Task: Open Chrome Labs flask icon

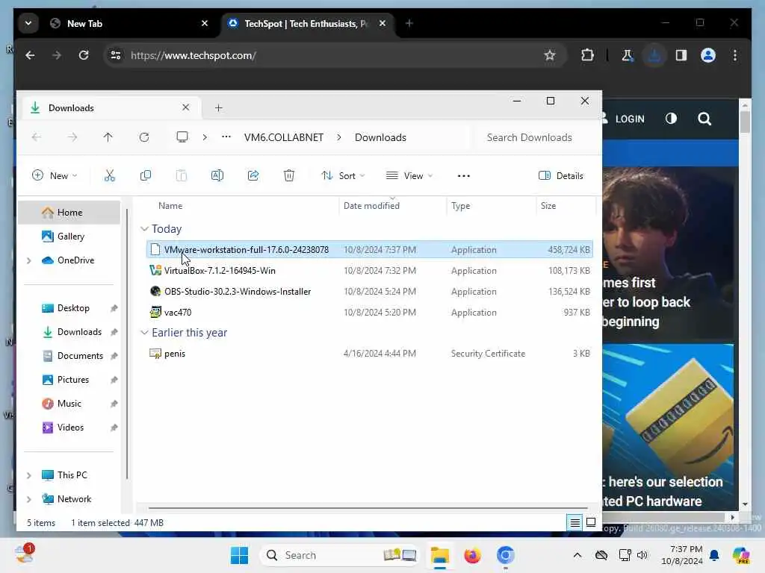Action: (628, 55)
